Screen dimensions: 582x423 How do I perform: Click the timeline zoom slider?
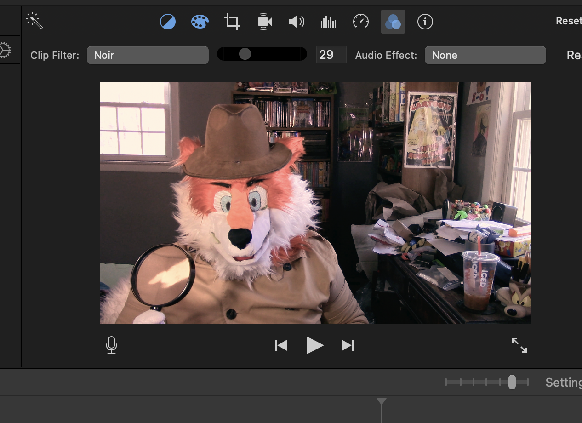click(512, 382)
